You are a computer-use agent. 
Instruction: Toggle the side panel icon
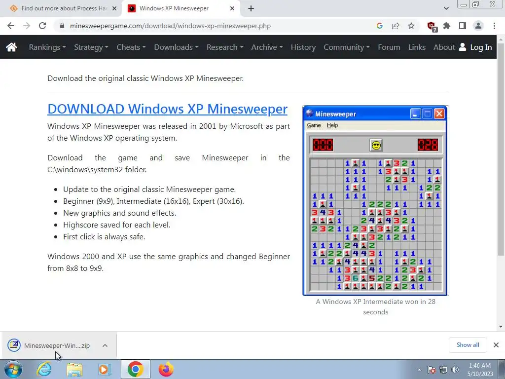[463, 26]
